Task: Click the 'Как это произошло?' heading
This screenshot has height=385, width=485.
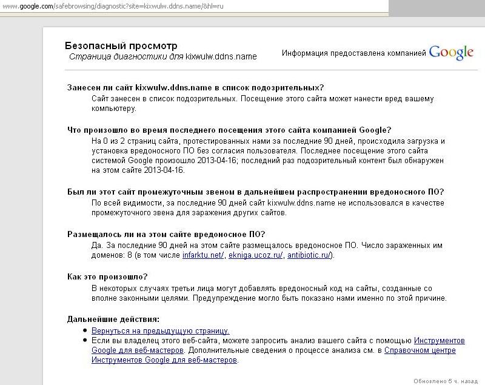Action: point(107,276)
